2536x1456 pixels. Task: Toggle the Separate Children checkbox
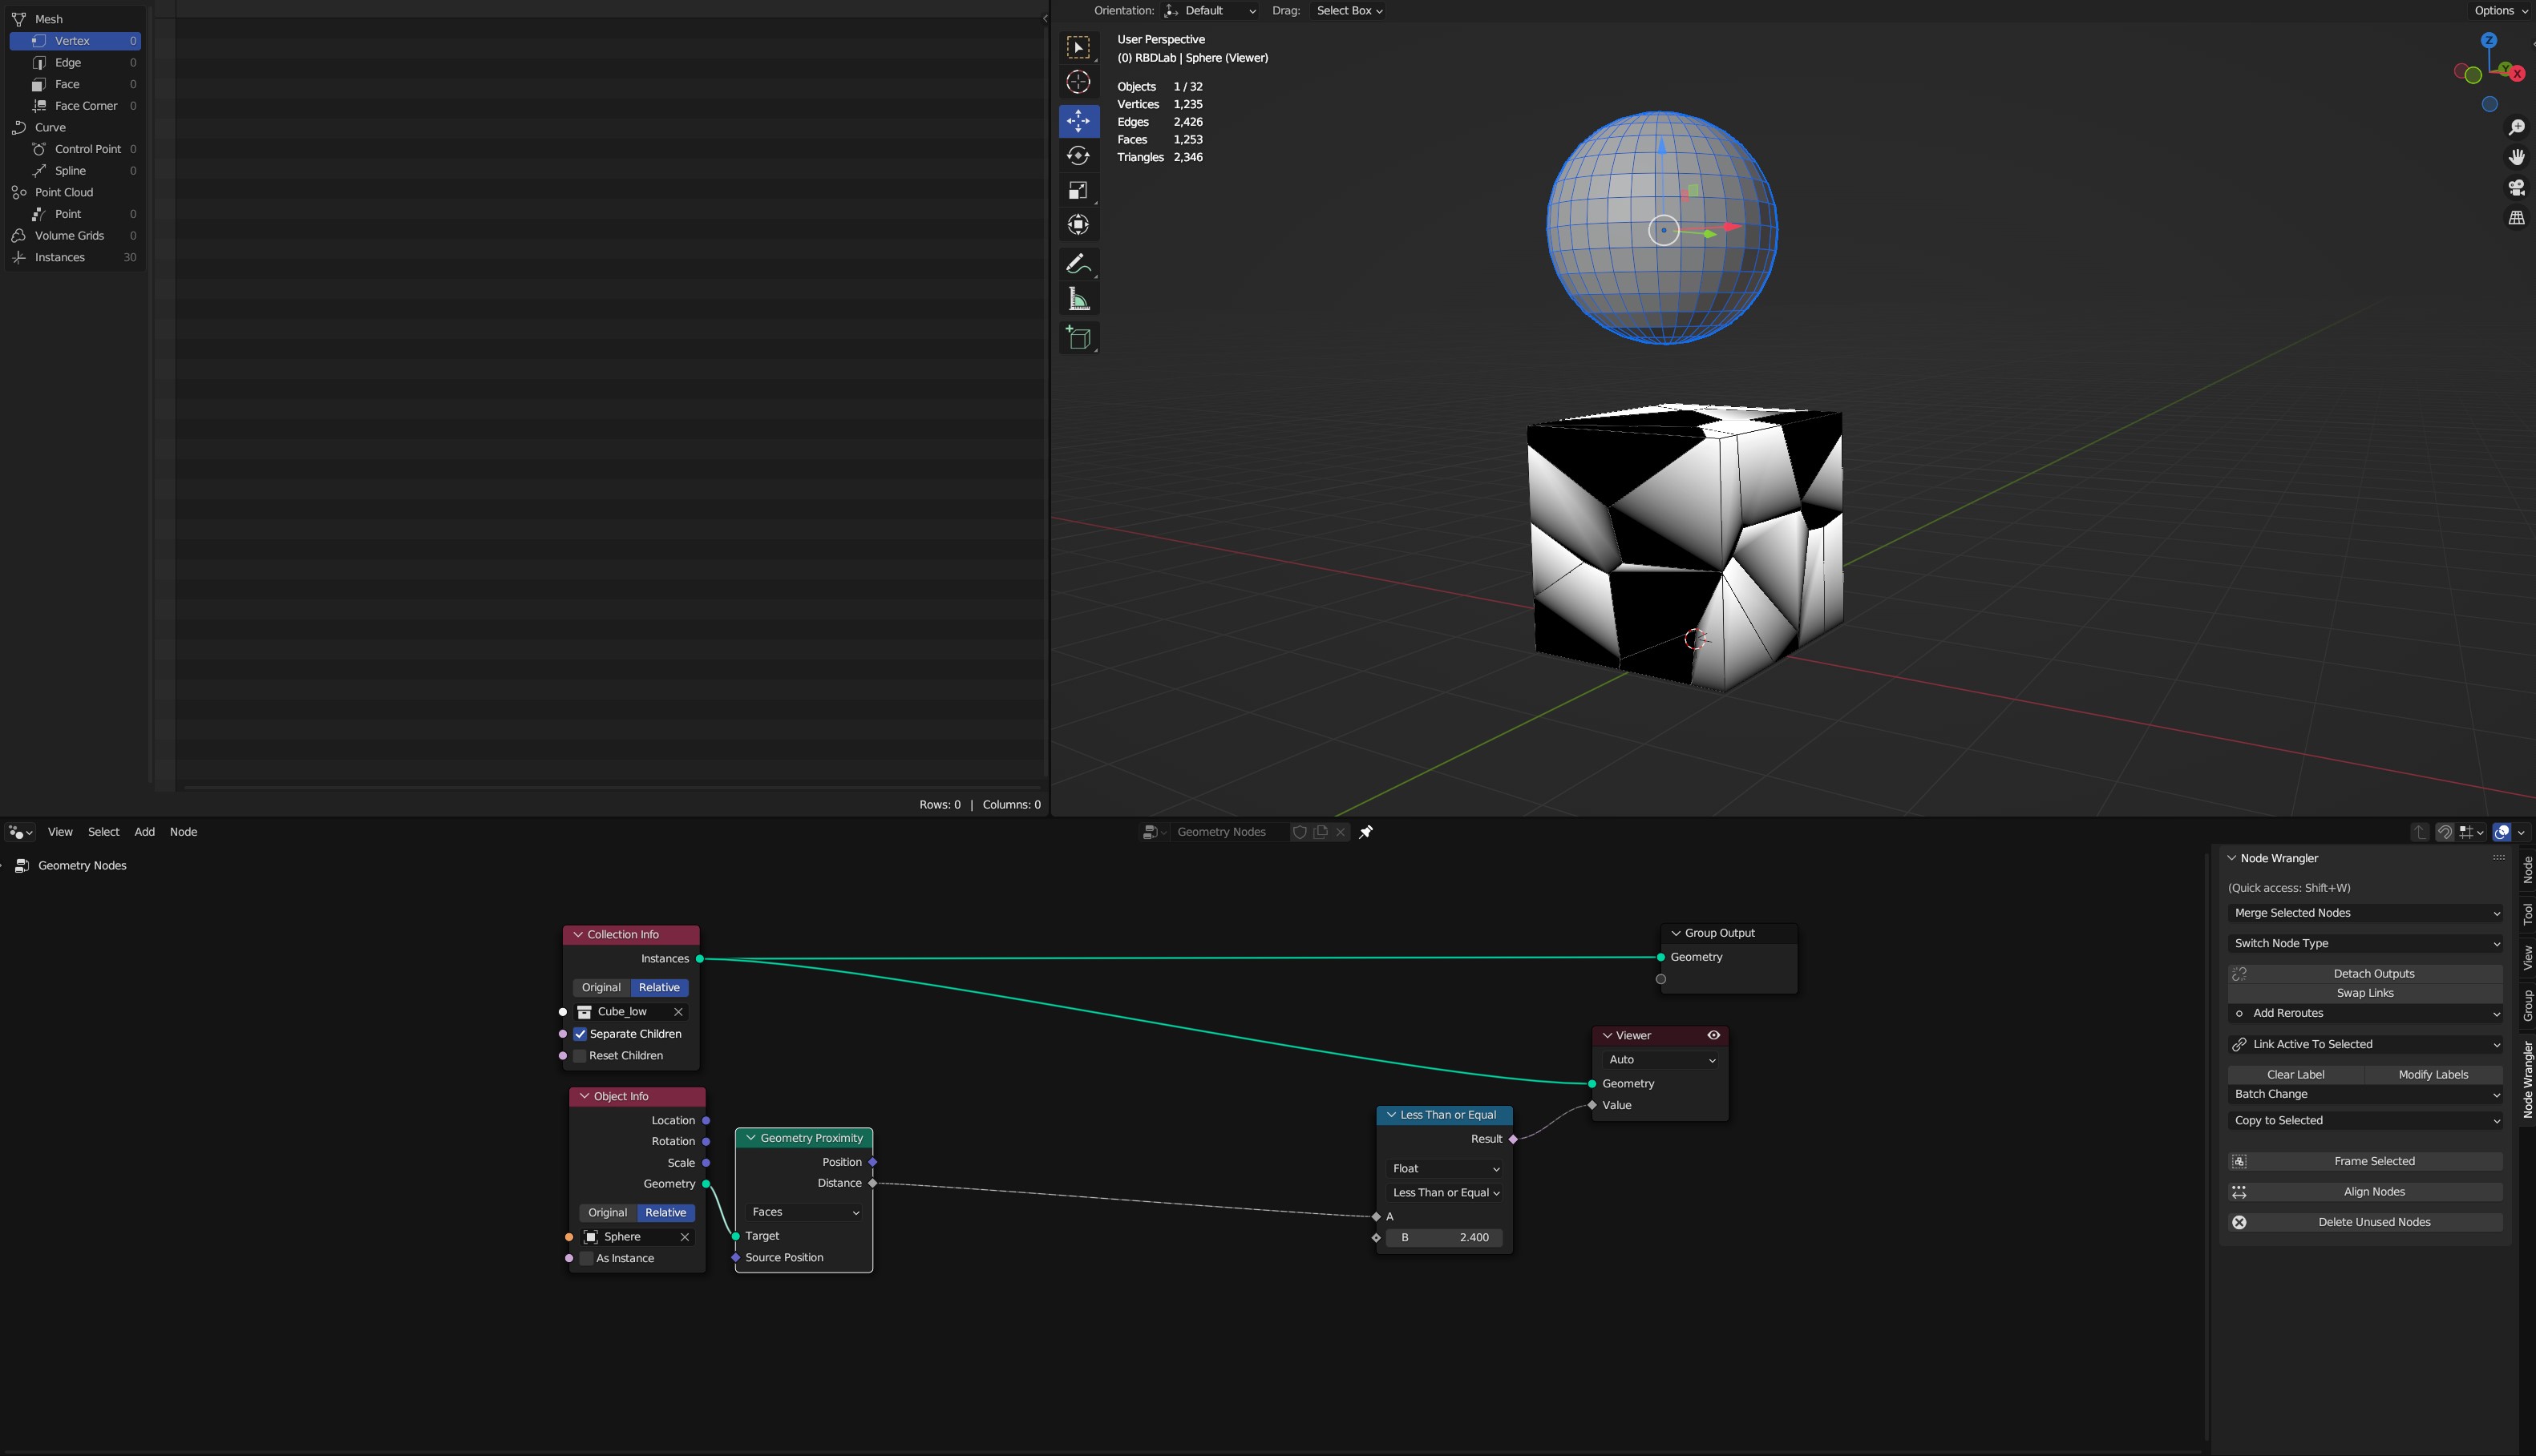coord(580,1034)
